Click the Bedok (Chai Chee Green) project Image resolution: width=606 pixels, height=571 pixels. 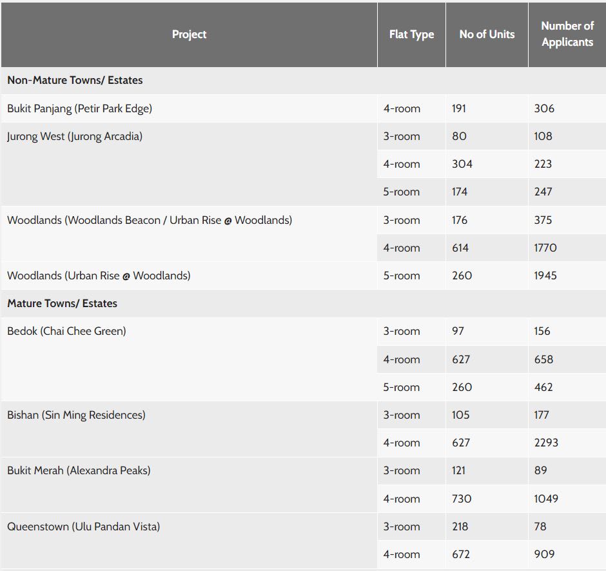coord(66,331)
